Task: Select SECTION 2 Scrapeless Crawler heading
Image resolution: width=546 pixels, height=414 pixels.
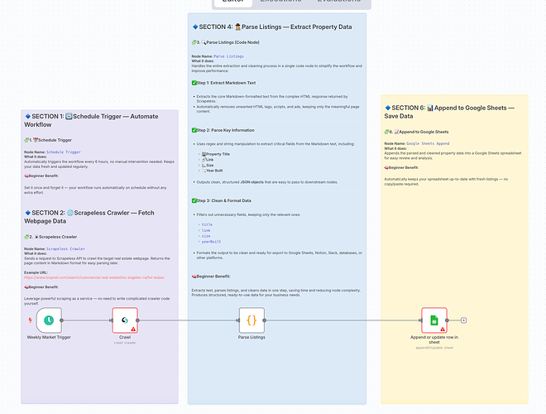Action: point(89,217)
